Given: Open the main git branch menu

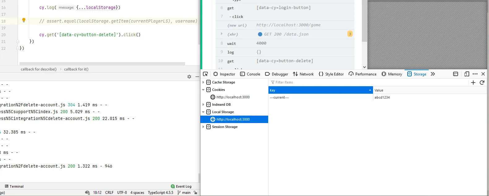Looking at the screenshot, I should coord(184,193).
